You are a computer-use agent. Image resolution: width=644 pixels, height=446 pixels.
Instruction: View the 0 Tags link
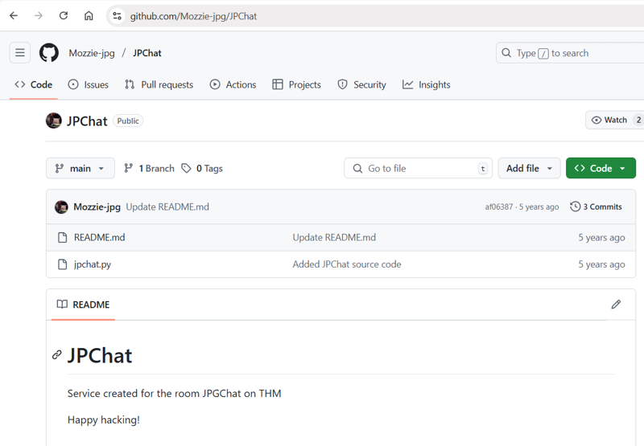pos(202,169)
